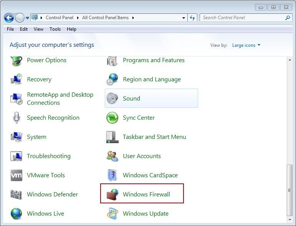Open Taskbar and Start Menu icon
The height and width of the screenshot is (226, 296).
pos(112,137)
